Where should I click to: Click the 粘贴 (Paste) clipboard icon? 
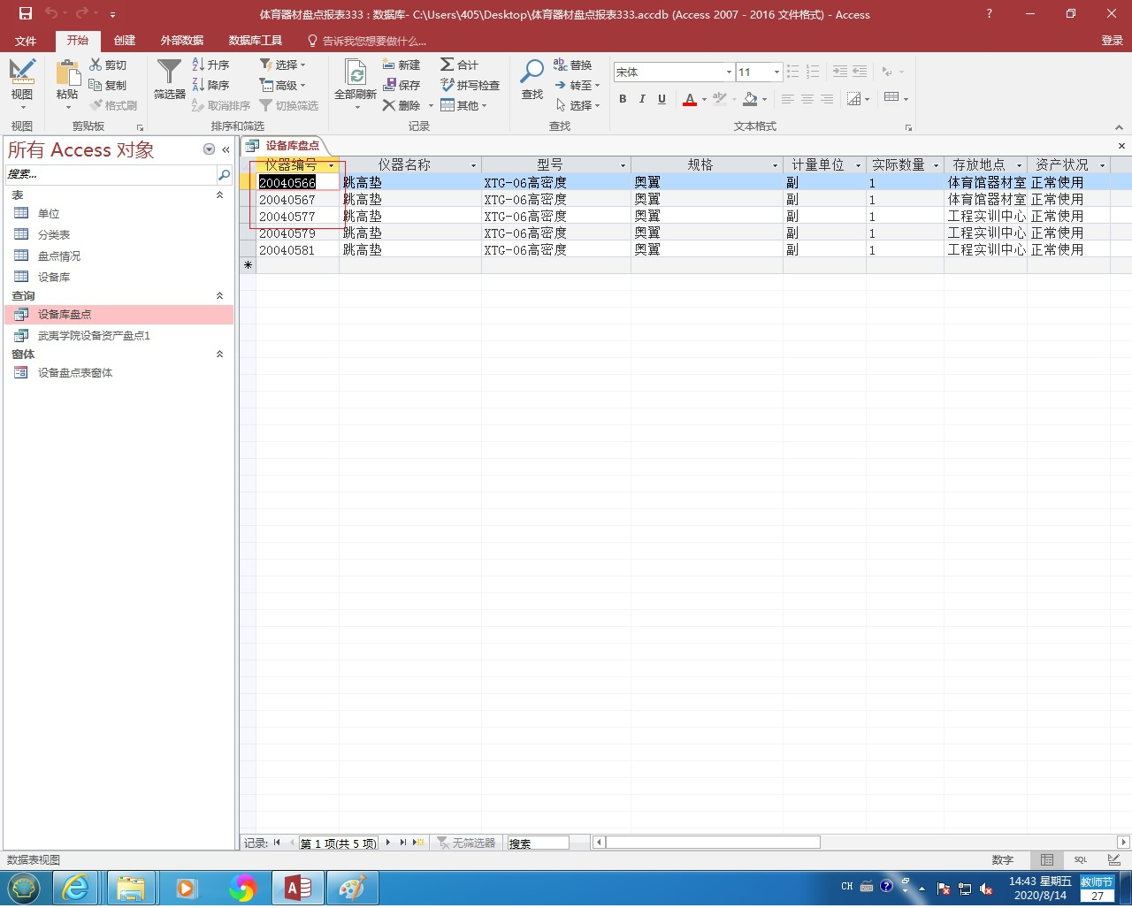click(67, 74)
